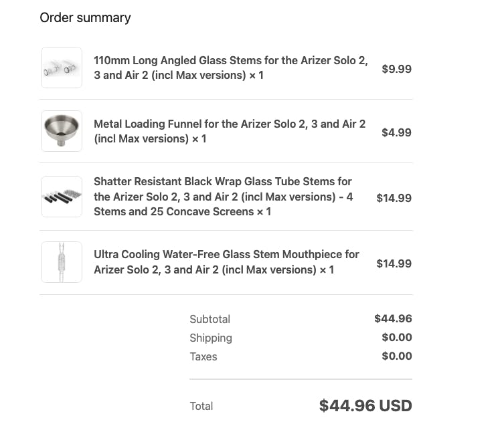Image resolution: width=502 pixels, height=440 pixels.
Task: Click the $0.00 taxes amount
Action: coord(397,356)
